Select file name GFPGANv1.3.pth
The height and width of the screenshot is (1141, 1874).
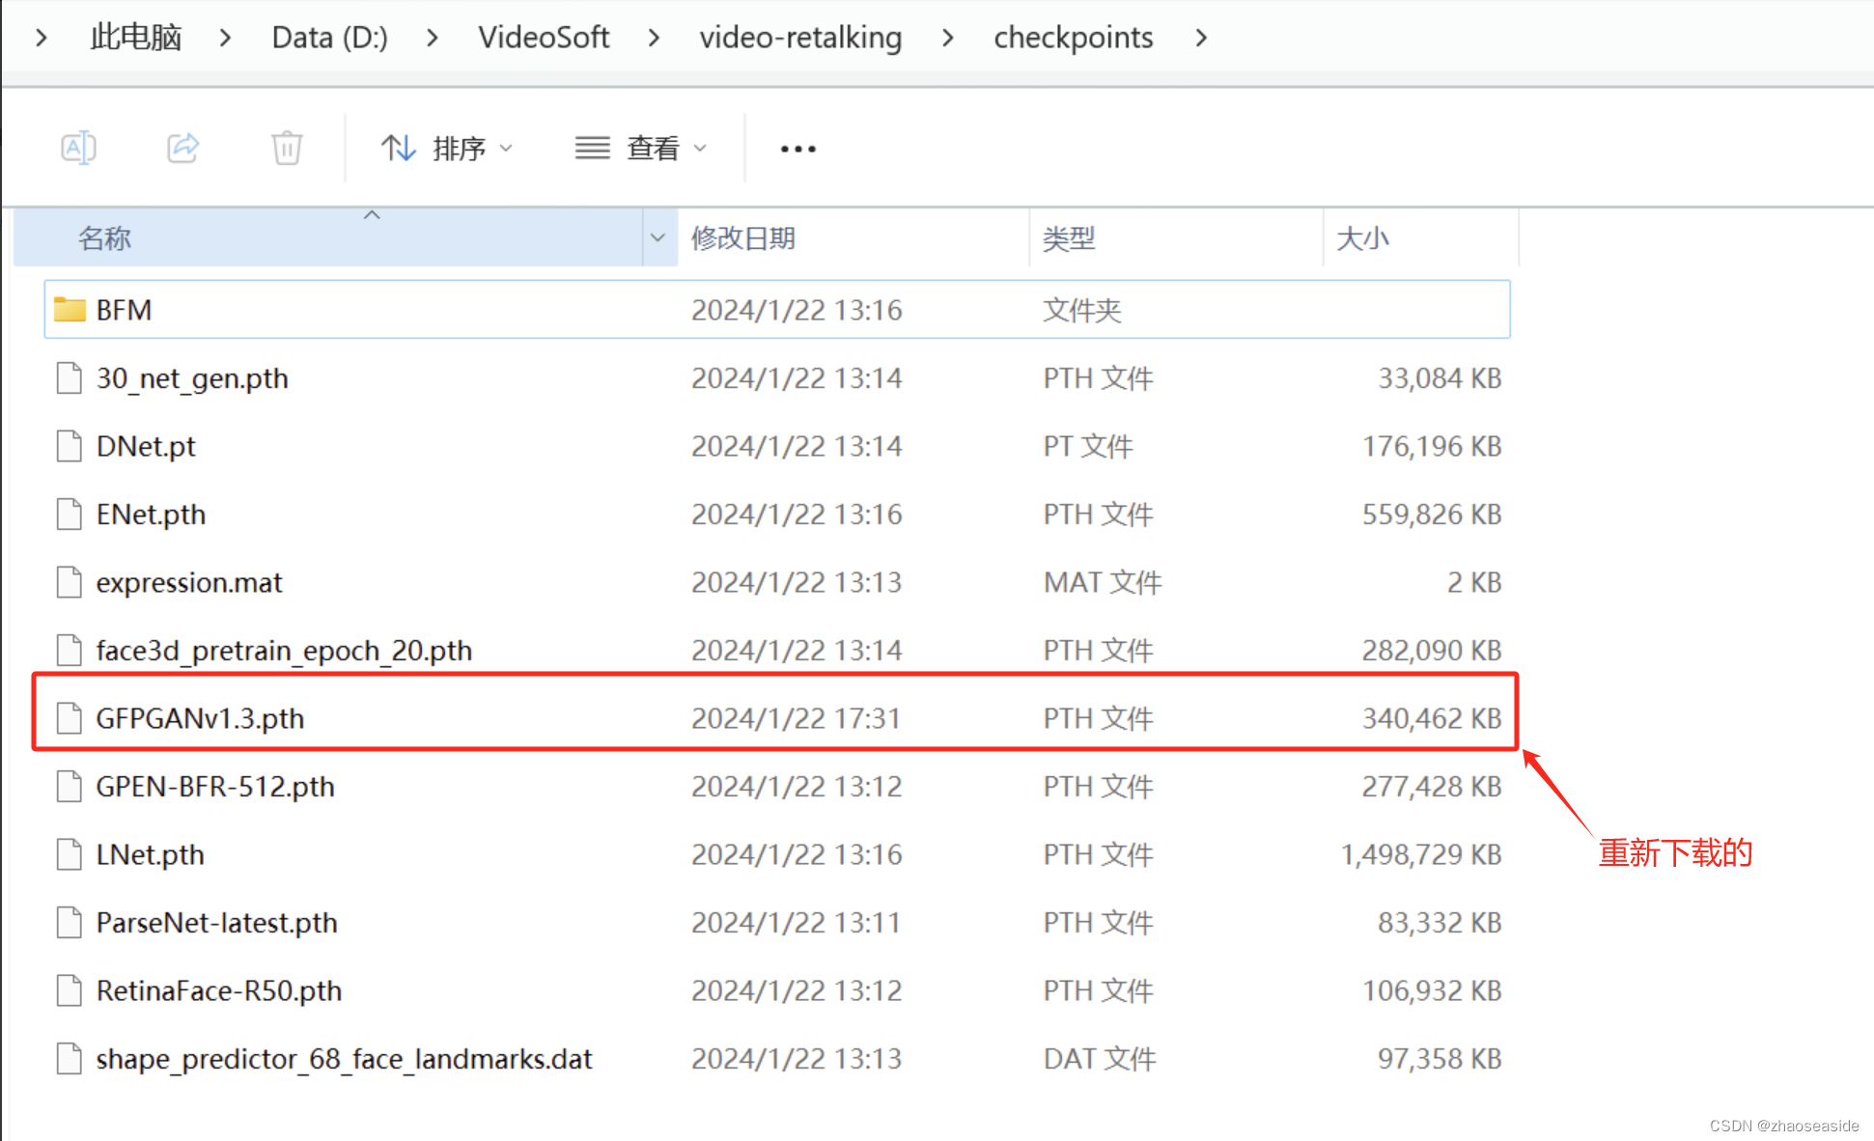click(200, 719)
